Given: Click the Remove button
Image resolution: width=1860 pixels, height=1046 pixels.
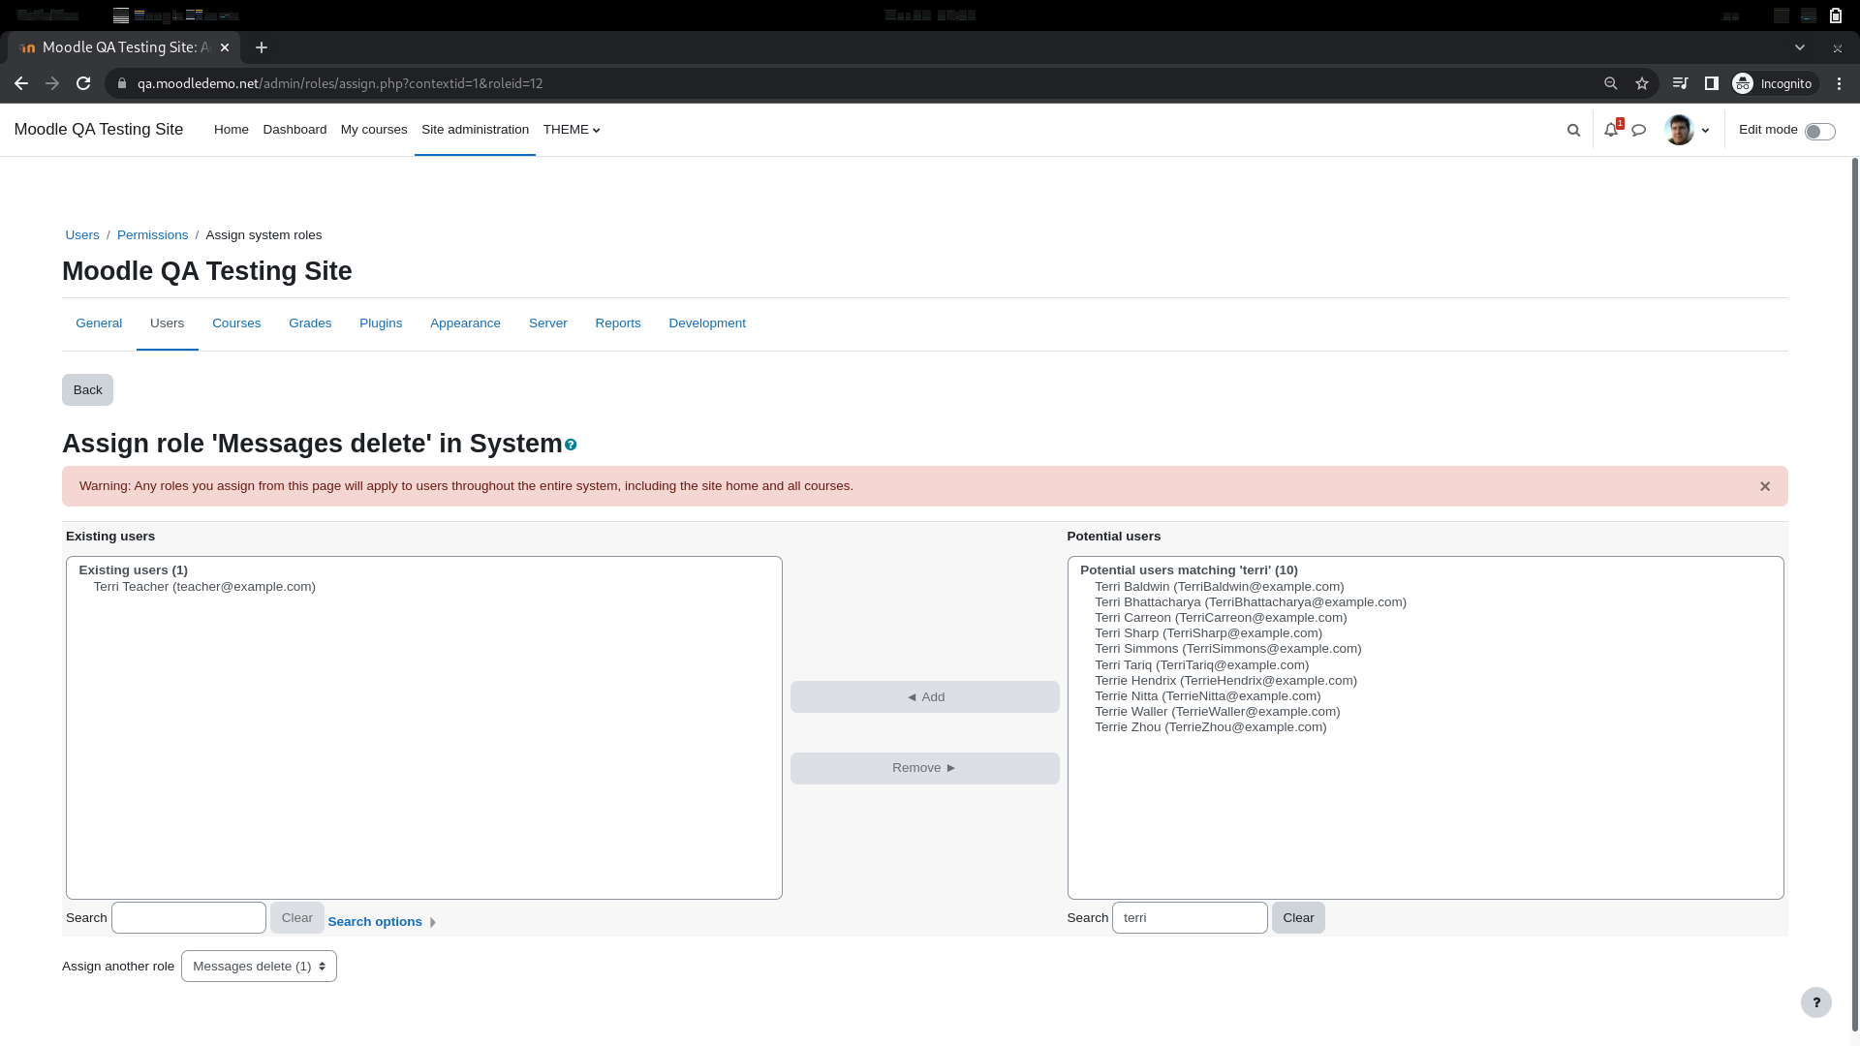Looking at the screenshot, I should coord(924,768).
